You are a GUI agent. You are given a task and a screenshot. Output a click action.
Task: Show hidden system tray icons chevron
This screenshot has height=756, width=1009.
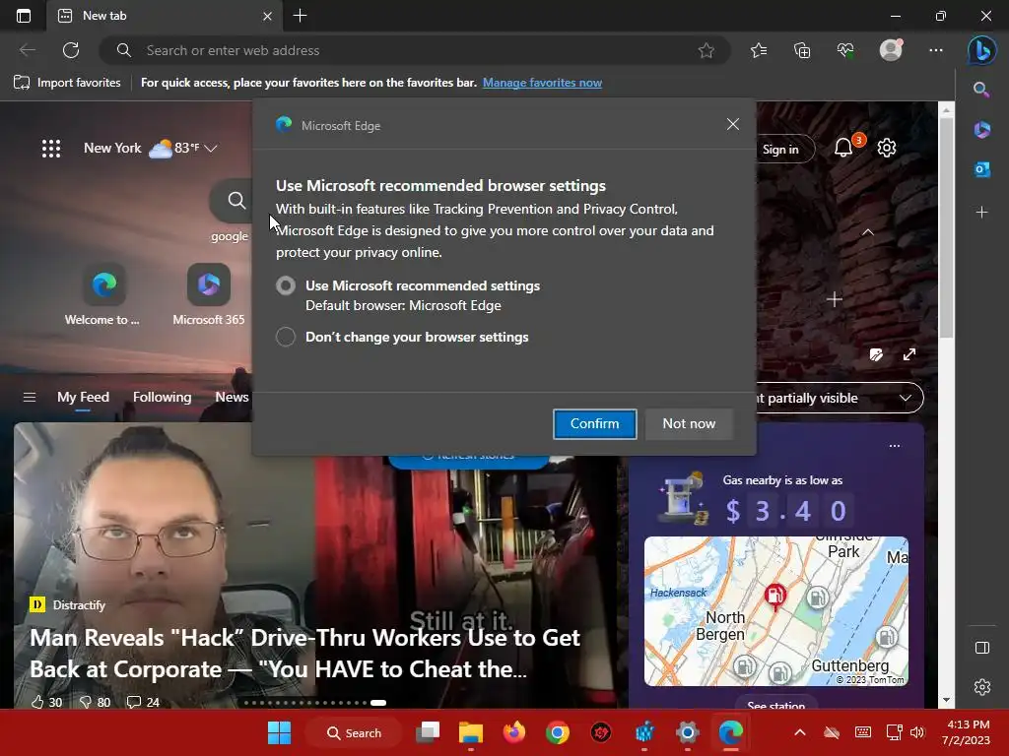point(800,732)
